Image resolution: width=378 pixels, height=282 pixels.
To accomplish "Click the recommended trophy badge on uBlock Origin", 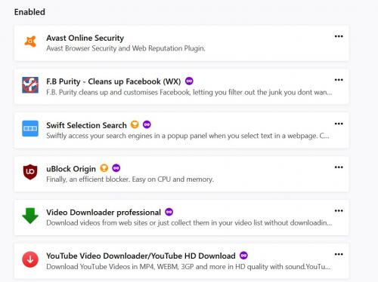I will [x=104, y=168].
